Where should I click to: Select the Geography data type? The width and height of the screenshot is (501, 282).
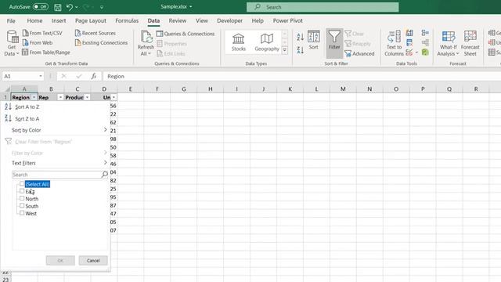click(267, 42)
